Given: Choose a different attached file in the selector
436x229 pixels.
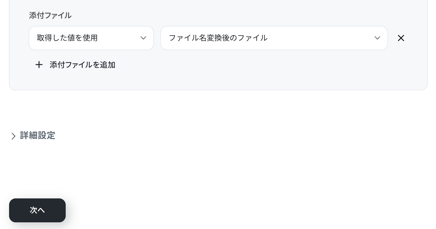Looking at the screenshot, I should [274, 38].
